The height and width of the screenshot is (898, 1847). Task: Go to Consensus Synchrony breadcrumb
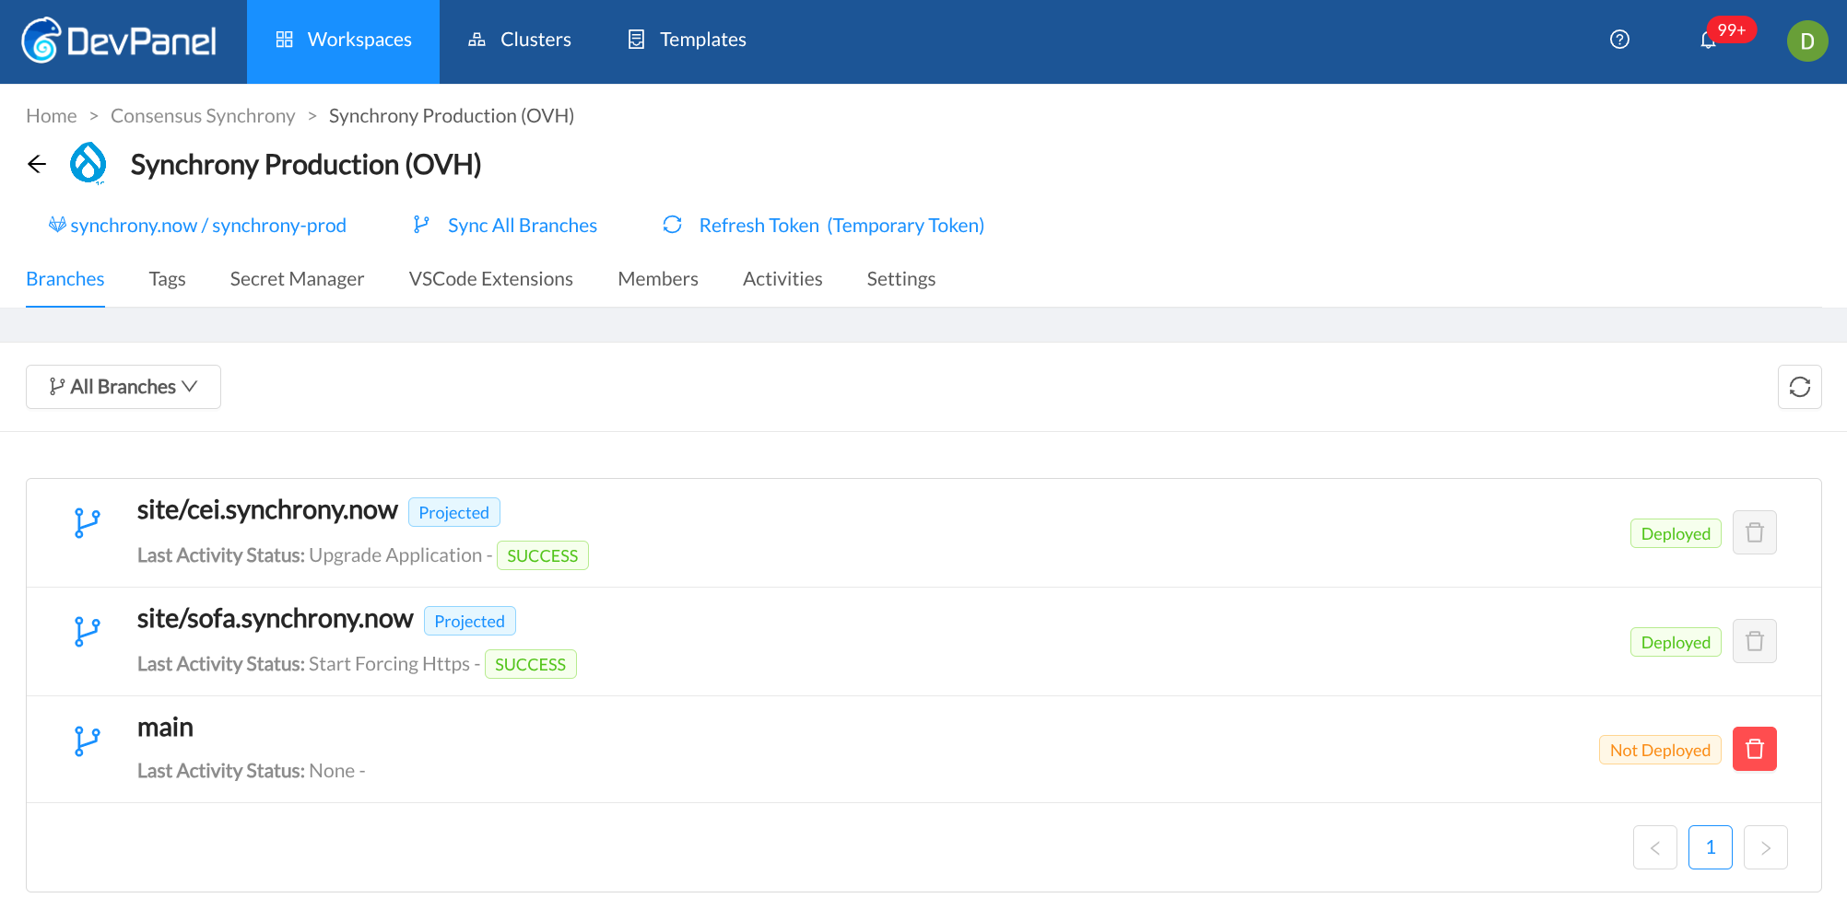203,116
